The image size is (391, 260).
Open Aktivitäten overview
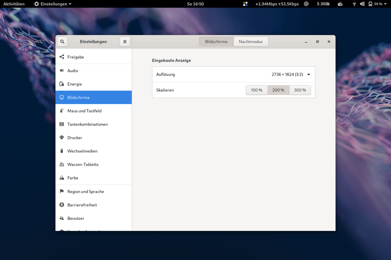(x=14, y=4)
